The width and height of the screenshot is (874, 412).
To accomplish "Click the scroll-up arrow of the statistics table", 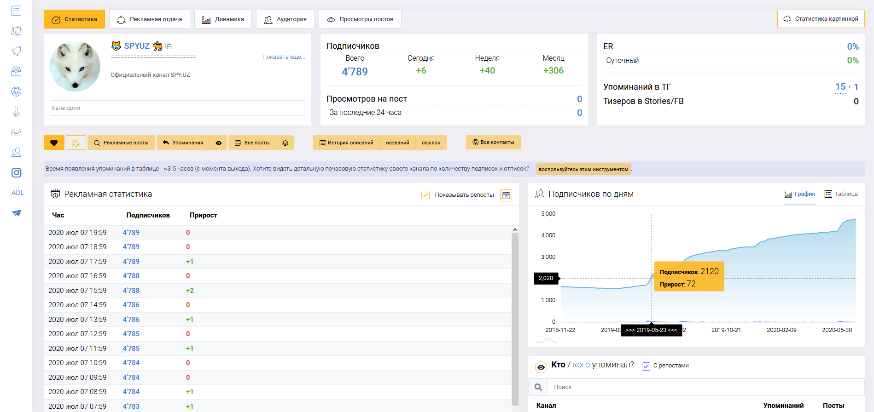I will pyautogui.click(x=515, y=229).
